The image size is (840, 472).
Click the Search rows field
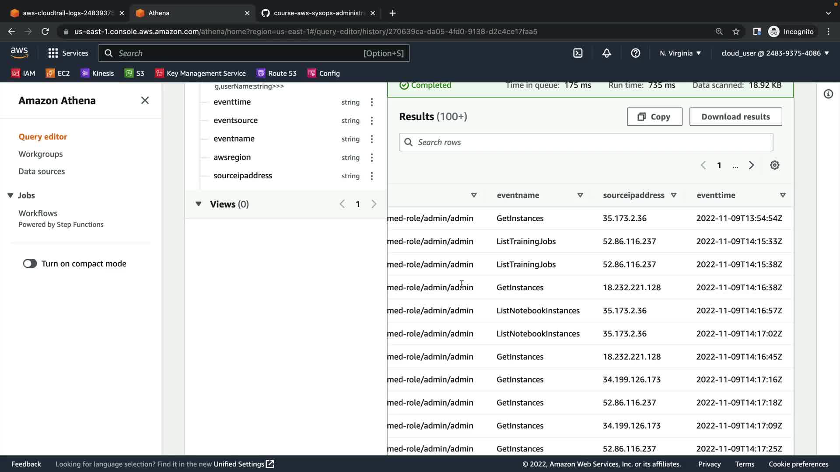click(x=585, y=142)
